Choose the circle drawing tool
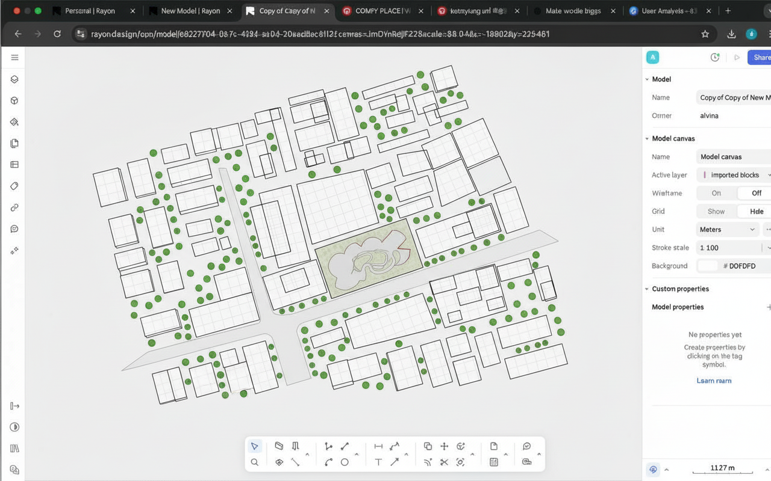771x481 pixels. tap(345, 462)
